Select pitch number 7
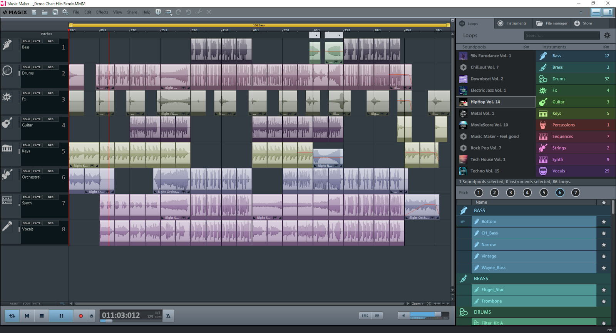This screenshot has height=333, width=616. (x=576, y=192)
